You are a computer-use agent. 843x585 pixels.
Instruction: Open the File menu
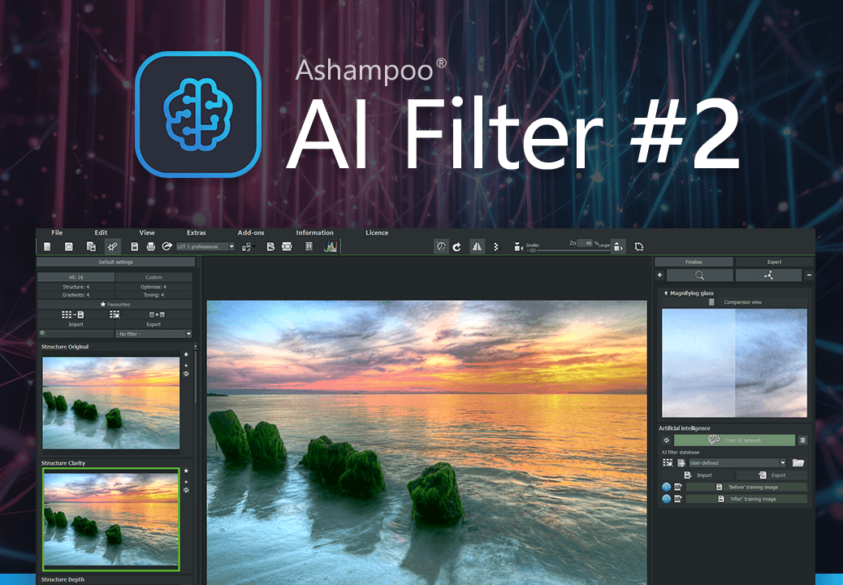pyautogui.click(x=57, y=233)
